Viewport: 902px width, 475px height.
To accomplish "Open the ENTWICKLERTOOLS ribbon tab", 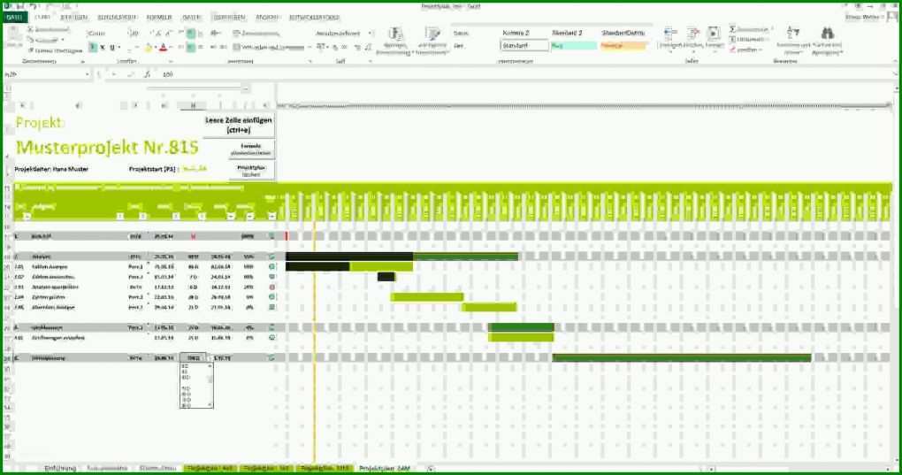I will (314, 18).
